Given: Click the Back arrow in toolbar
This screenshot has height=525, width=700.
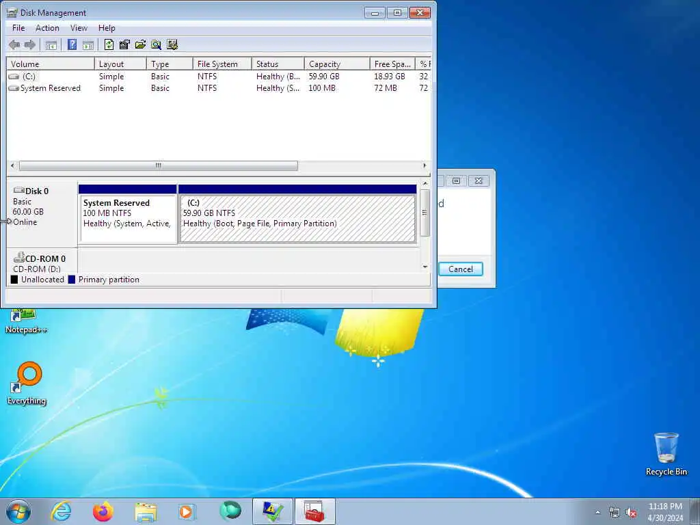Looking at the screenshot, I should [14, 44].
